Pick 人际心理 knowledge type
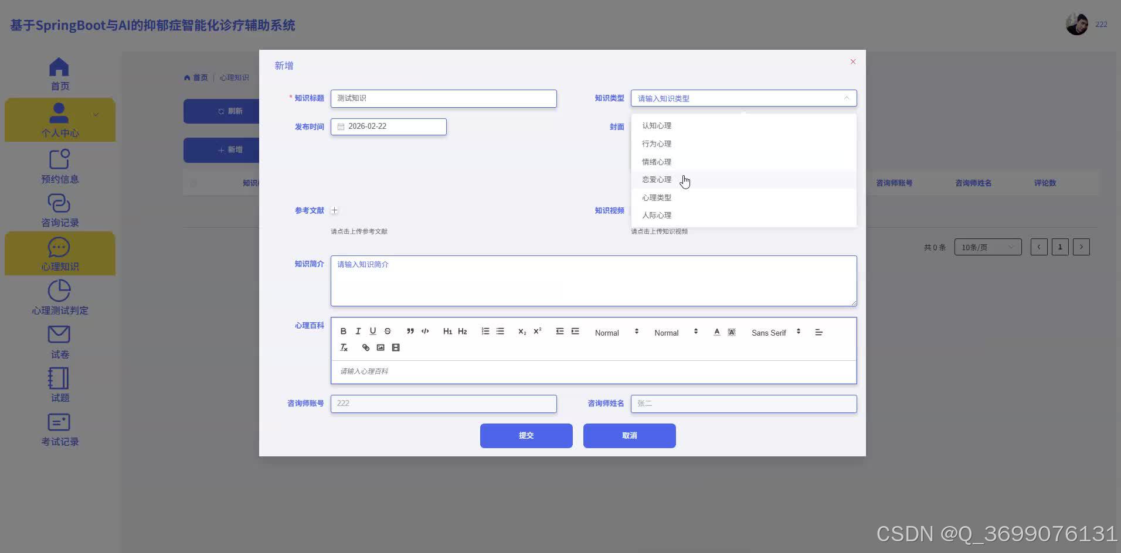The image size is (1121, 553). [x=743, y=215]
